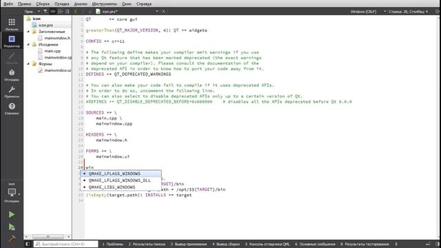Open the Результаты тестирования pane
The image size is (441, 248).
coord(365,244)
